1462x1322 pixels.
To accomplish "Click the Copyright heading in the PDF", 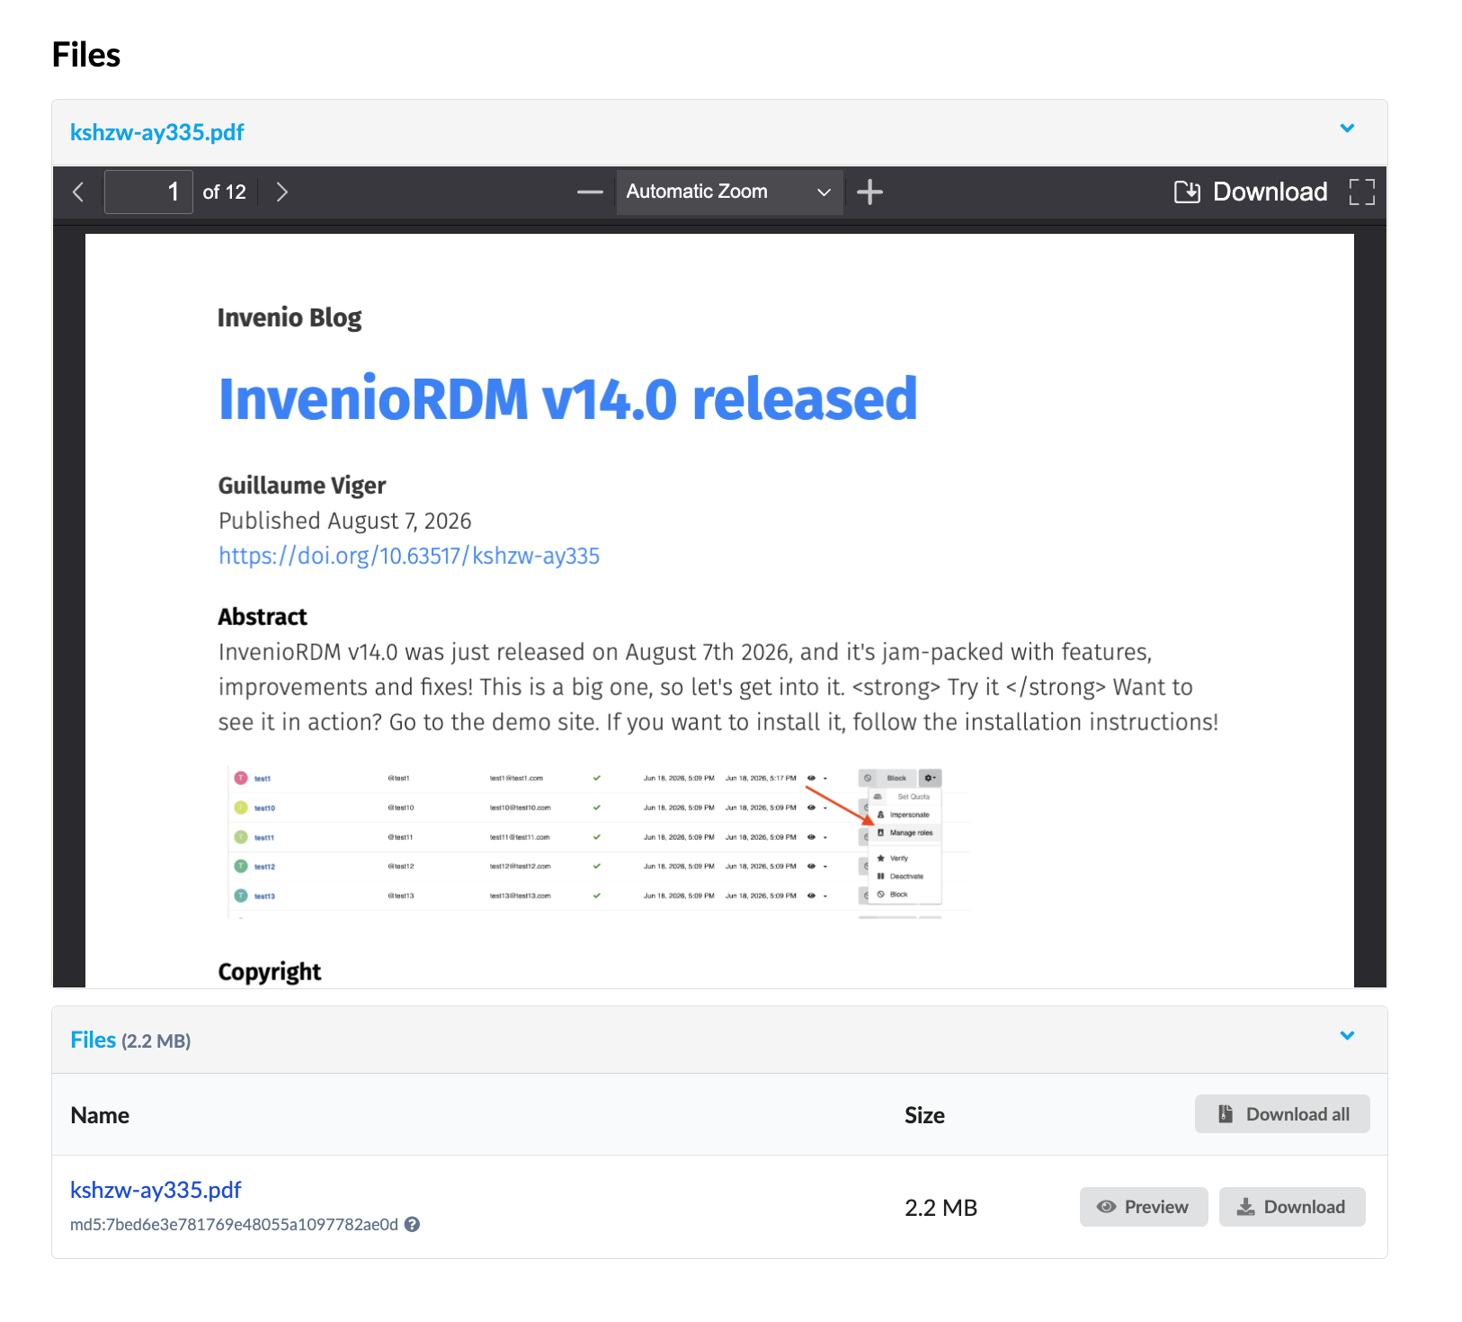I will [x=270, y=972].
